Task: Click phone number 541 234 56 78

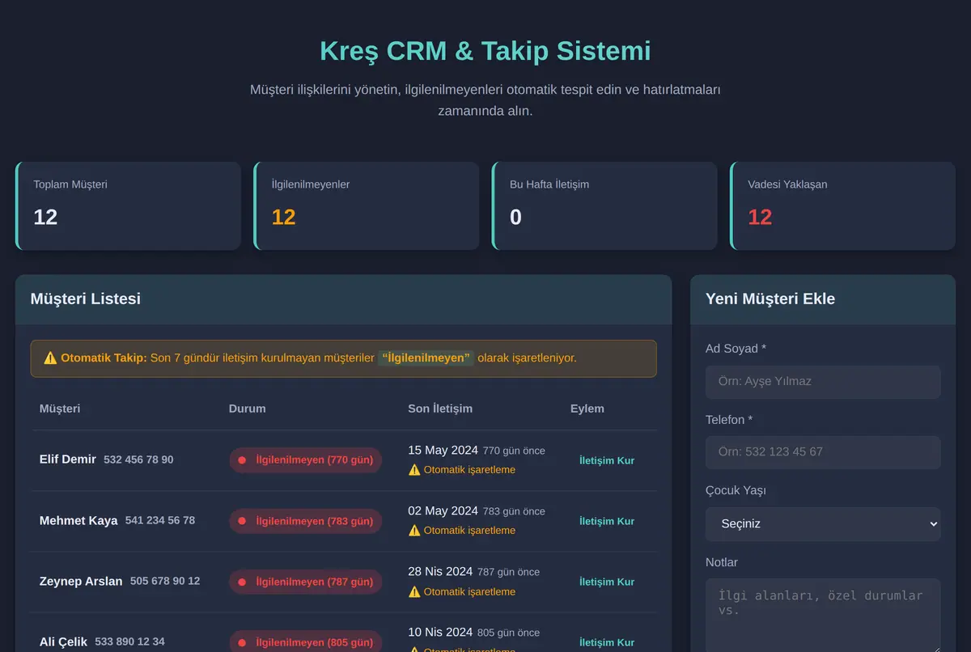Action: click(160, 520)
